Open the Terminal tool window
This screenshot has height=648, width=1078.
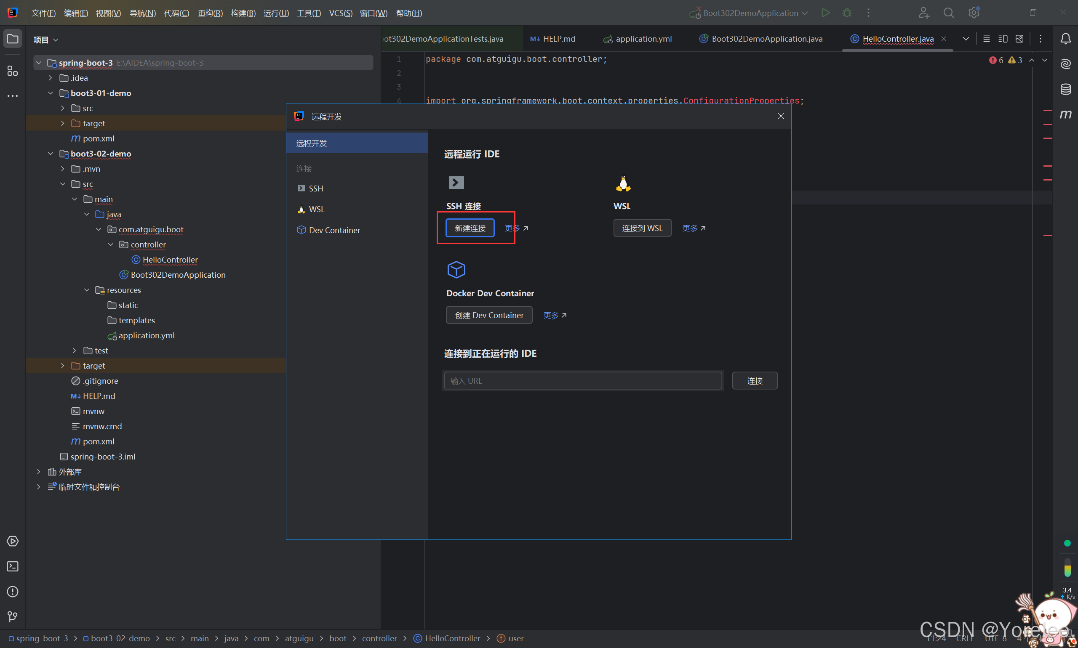12,566
